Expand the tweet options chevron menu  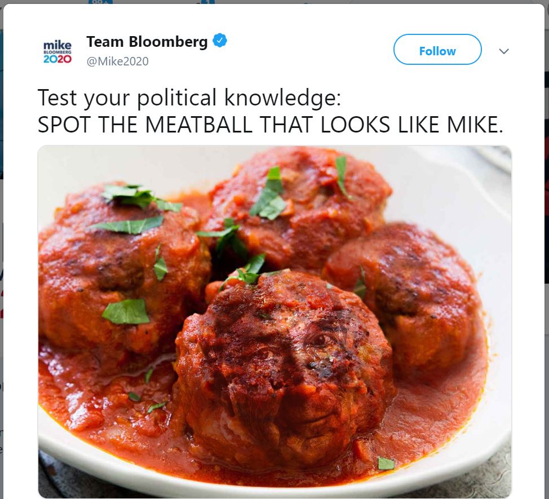click(503, 51)
